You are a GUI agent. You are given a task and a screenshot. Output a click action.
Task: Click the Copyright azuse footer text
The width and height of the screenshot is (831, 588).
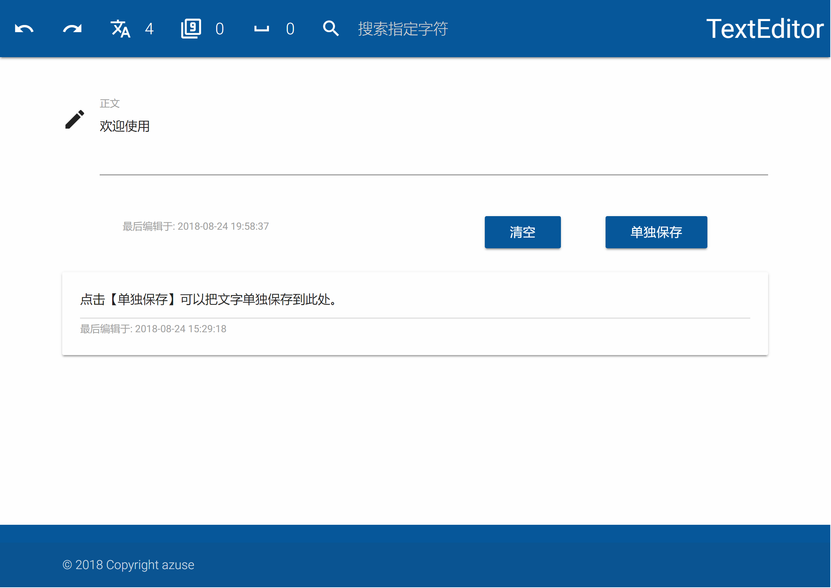[128, 565]
